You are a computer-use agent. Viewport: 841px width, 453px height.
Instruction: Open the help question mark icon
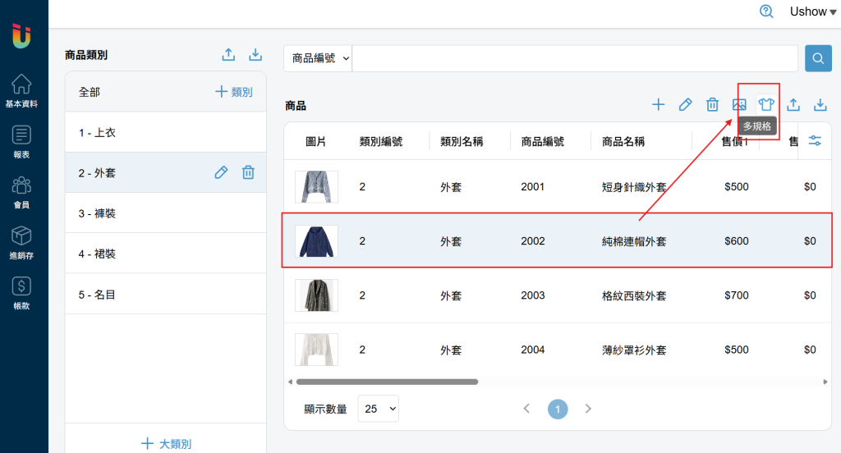[766, 11]
